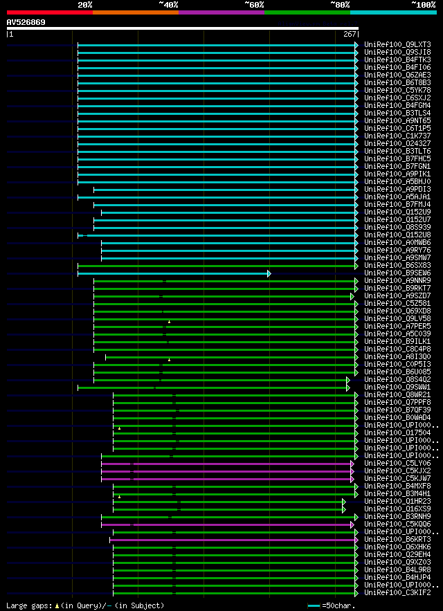Select the UniRef100_Q16XS9 label
This screenshot has width=443, height=611.
[x=397, y=509]
